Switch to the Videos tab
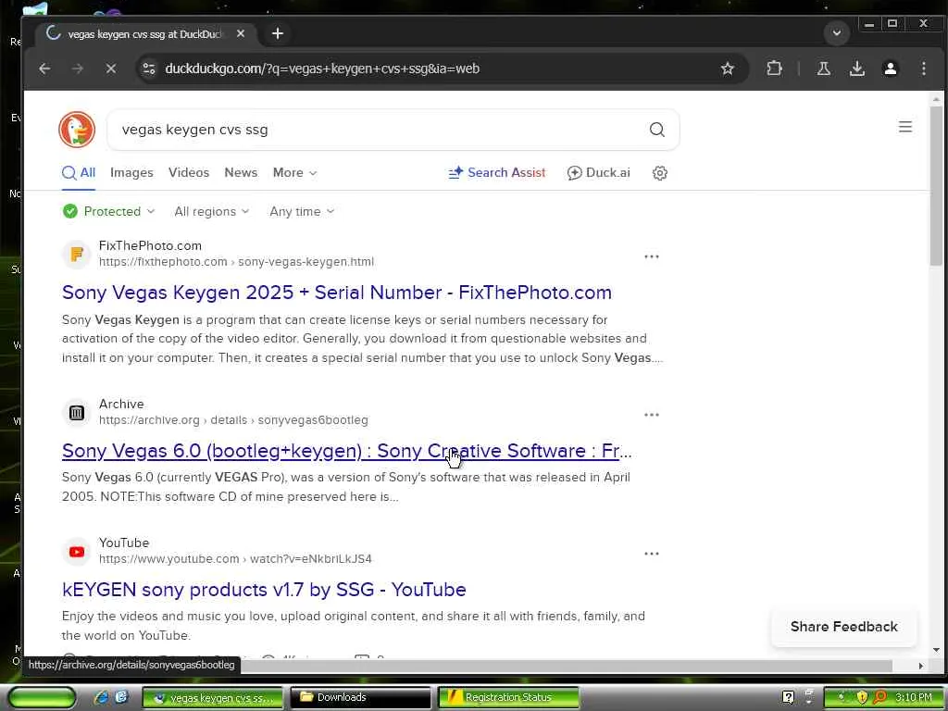 [189, 173]
